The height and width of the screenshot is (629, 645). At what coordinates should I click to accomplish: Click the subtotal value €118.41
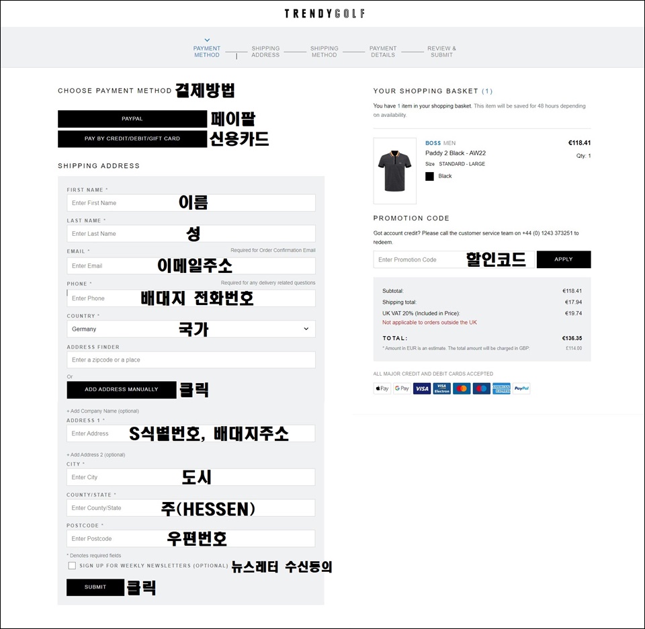(572, 291)
